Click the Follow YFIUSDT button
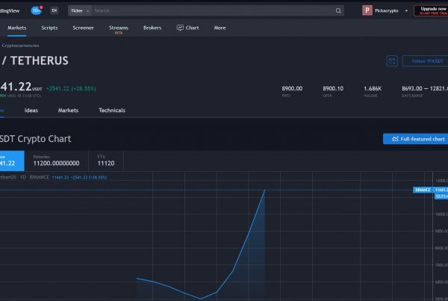448x301 pixels. (426, 61)
